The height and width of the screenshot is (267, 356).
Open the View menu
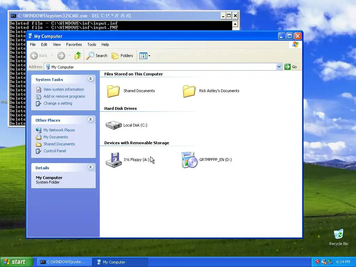click(57, 44)
